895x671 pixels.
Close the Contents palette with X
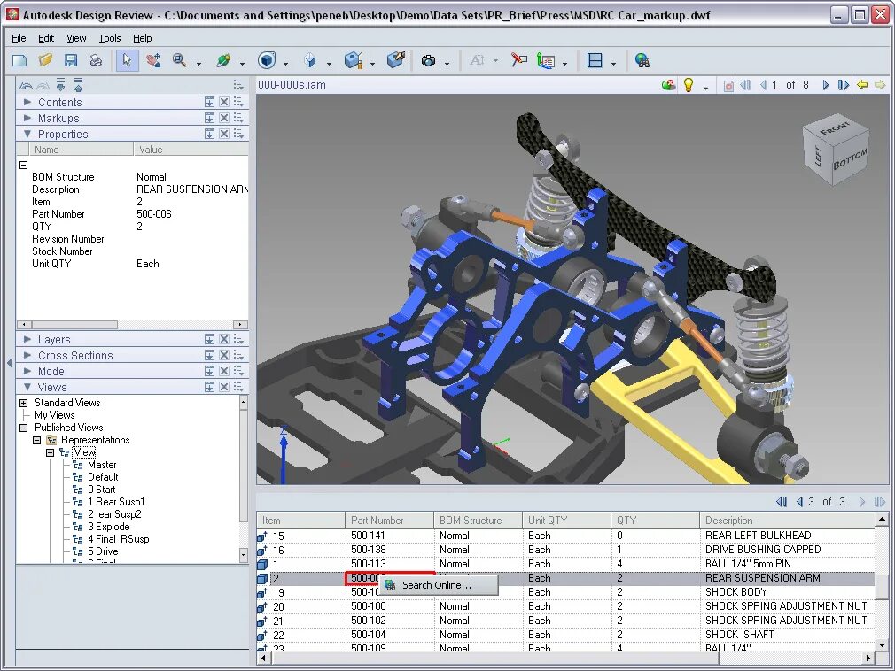coord(223,102)
